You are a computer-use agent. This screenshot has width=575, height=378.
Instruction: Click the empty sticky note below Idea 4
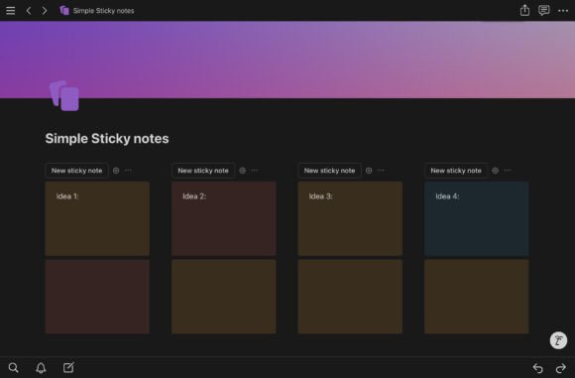(x=476, y=297)
